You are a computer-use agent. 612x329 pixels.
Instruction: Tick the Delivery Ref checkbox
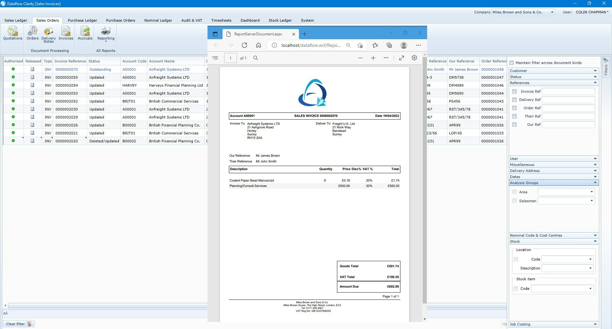click(514, 100)
